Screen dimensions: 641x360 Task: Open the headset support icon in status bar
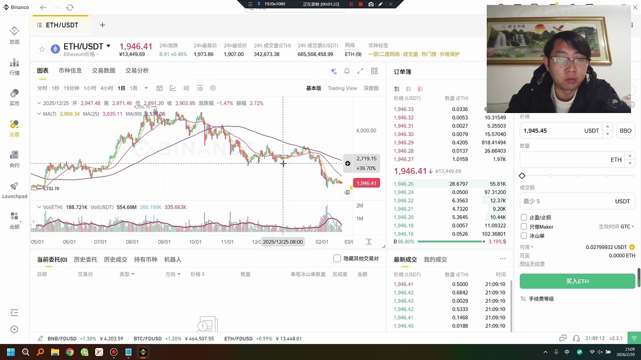576,338
